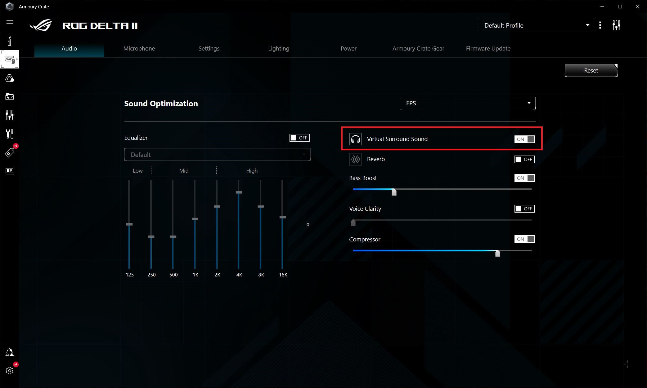Click the 1K equalizer slider handle

[x=195, y=219]
